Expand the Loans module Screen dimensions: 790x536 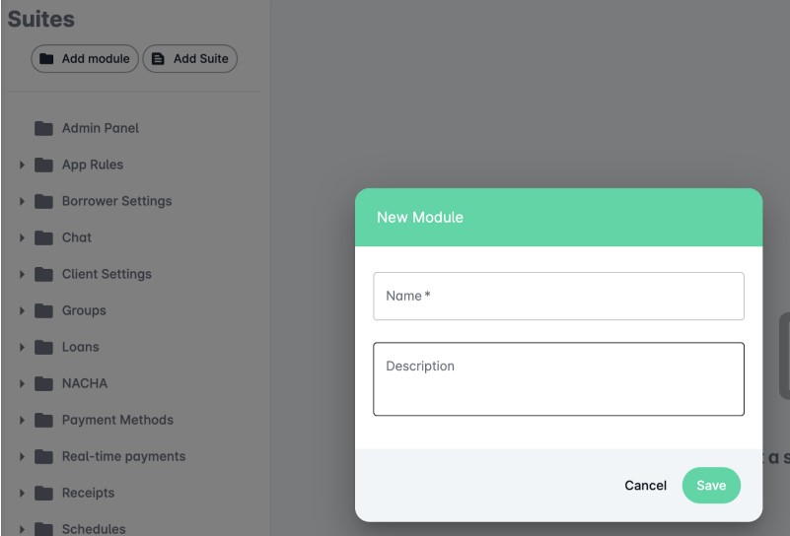coord(22,347)
